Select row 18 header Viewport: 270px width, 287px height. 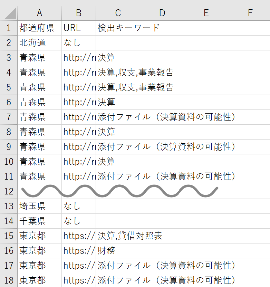(x=9, y=280)
